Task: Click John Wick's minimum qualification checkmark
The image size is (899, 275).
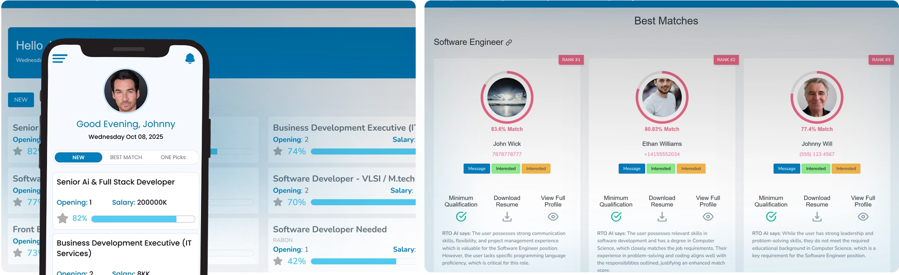Action: [461, 217]
